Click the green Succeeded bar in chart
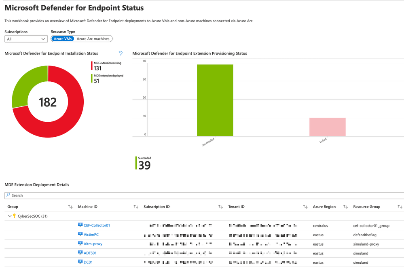The width and height of the screenshot is (404, 267). (215, 100)
